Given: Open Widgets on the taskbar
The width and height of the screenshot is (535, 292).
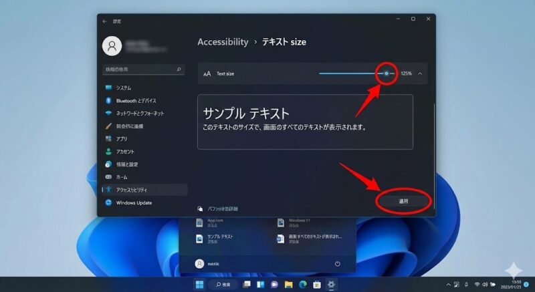Looking at the screenshot, I should (x=260, y=285).
